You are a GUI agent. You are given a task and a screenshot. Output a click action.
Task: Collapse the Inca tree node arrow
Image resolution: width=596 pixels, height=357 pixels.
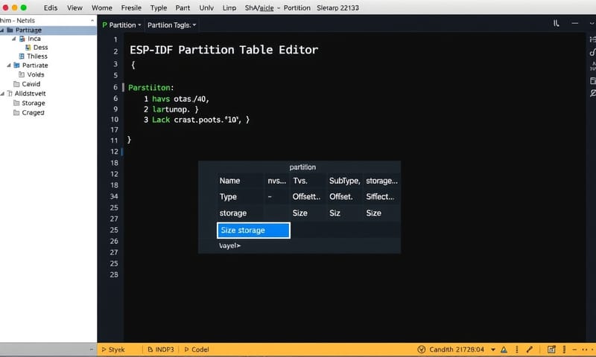click(x=13, y=39)
